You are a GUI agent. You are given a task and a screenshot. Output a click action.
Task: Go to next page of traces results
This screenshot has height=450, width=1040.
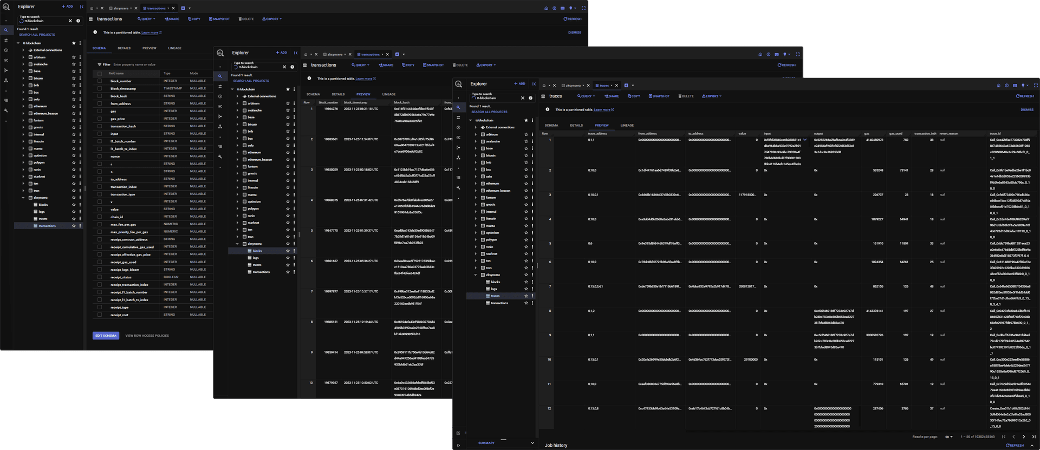[x=1024, y=436]
